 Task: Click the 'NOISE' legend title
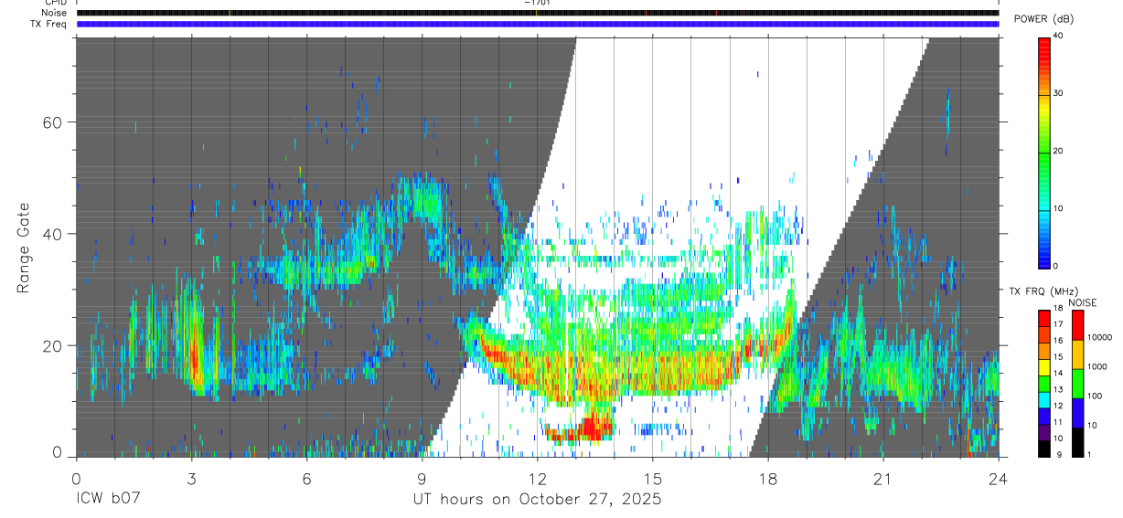pos(1083,302)
